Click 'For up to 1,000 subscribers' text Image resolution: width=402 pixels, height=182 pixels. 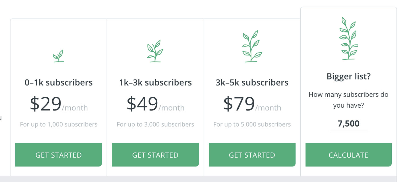pyautogui.click(x=59, y=124)
